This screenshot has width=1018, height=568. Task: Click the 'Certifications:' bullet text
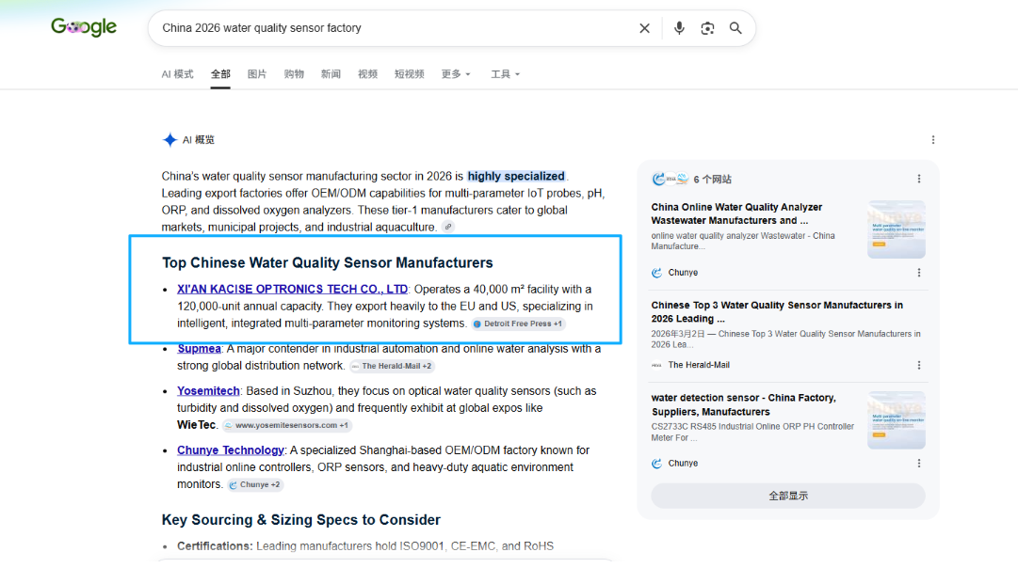(x=215, y=546)
